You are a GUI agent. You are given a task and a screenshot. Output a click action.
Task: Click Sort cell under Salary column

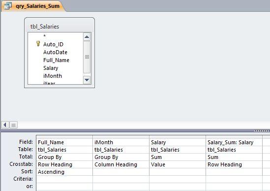[x=178, y=172]
